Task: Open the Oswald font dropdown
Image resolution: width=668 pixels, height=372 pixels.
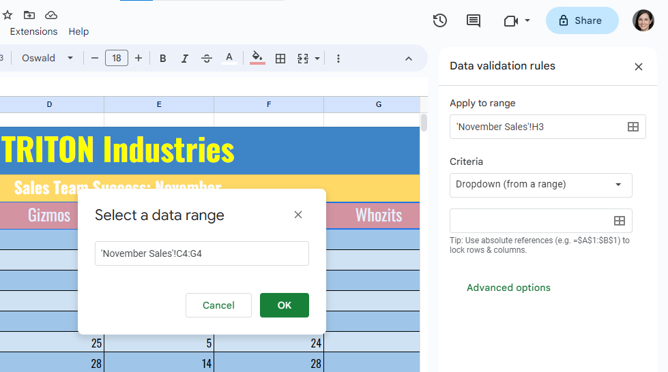Action: click(47, 59)
